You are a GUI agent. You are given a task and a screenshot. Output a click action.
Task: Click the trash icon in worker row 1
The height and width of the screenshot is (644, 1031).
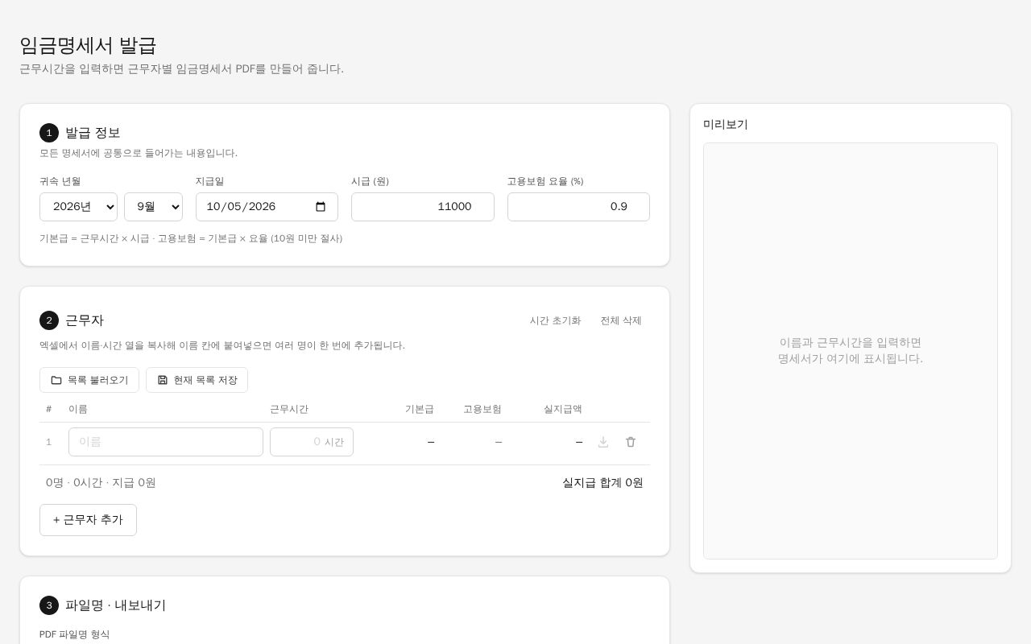pos(631,442)
